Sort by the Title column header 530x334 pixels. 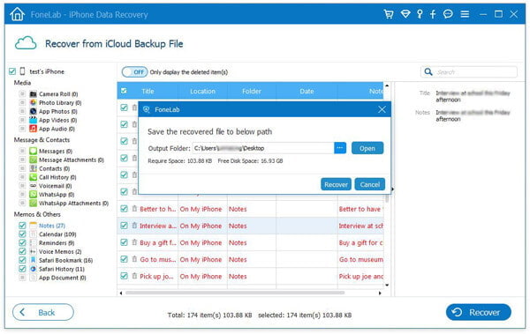click(148, 91)
